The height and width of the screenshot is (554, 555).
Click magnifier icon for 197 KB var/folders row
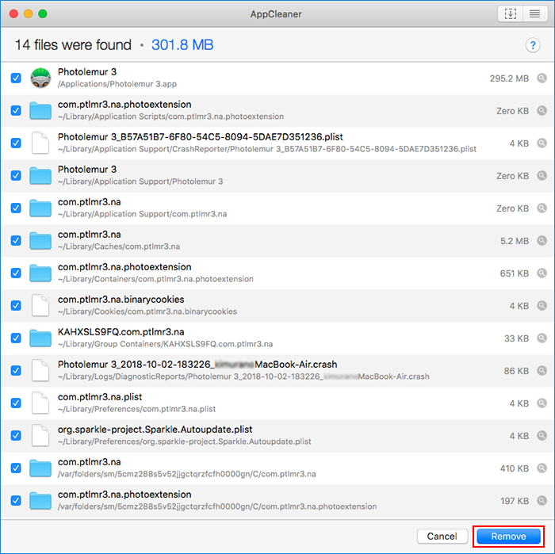click(x=542, y=501)
